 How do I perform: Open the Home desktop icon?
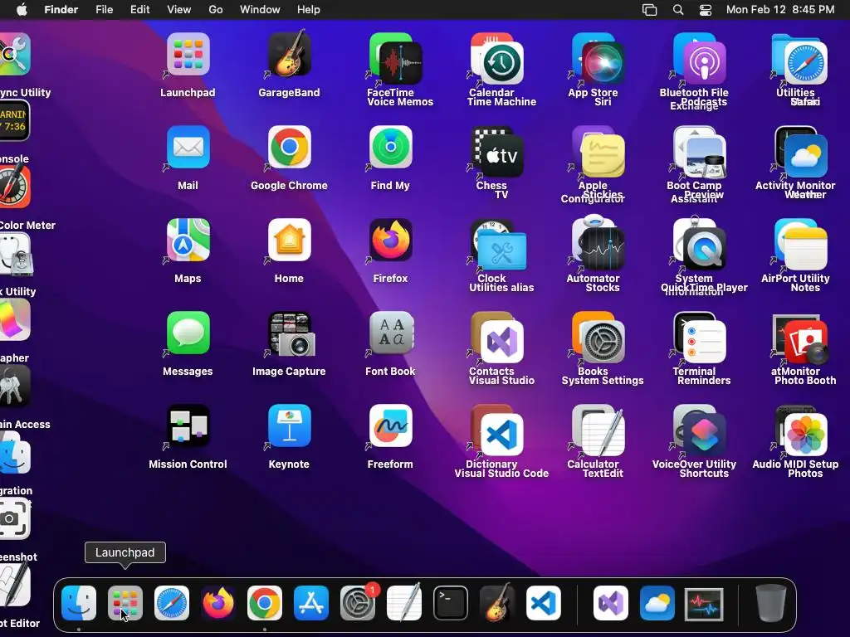coord(289,240)
